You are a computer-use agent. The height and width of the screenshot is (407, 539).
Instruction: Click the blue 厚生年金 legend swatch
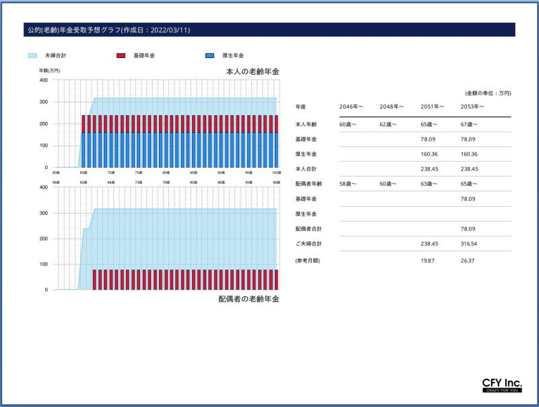click(210, 55)
